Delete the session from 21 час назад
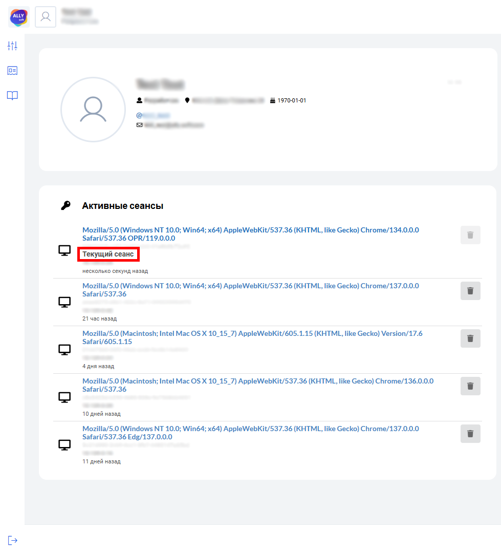 pyautogui.click(x=470, y=291)
